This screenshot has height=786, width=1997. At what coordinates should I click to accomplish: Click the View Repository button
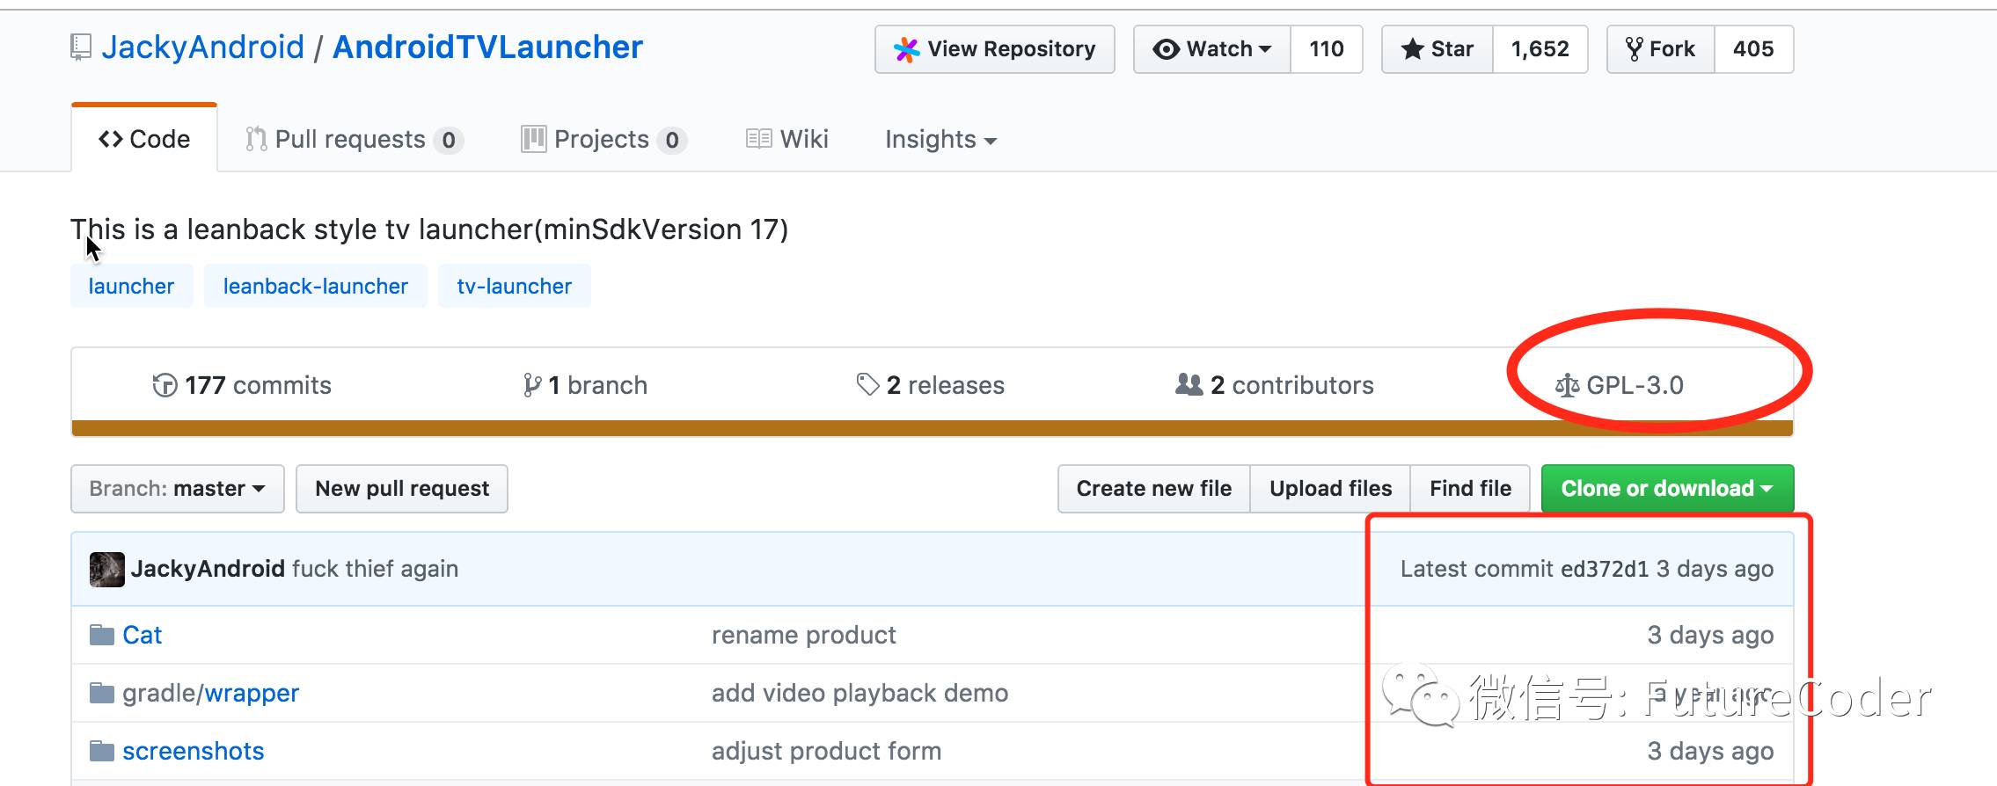coord(994,49)
